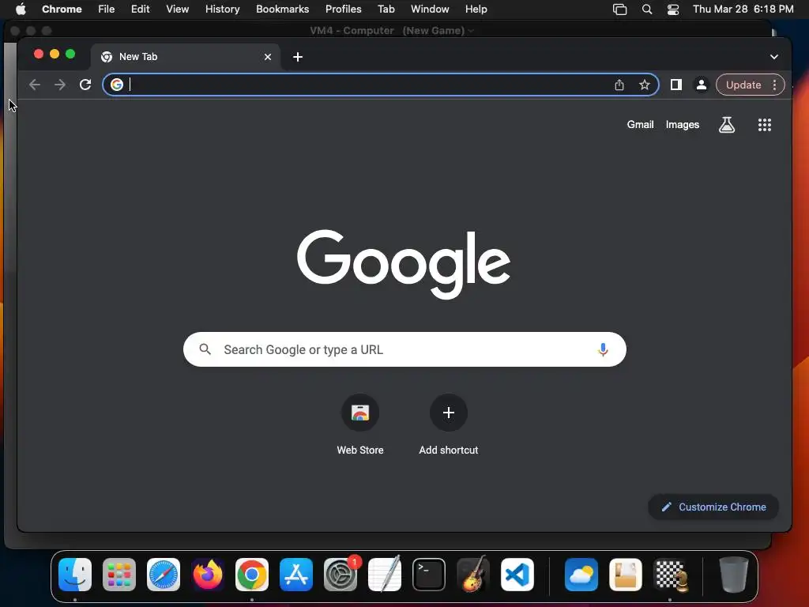Open the Tab menu

[x=386, y=9]
